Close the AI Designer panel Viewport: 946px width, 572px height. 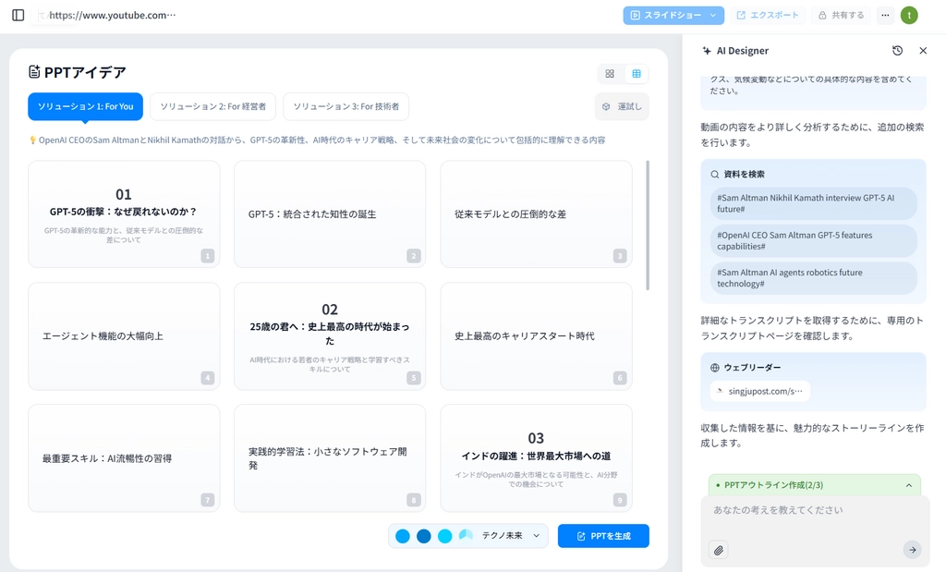point(923,51)
